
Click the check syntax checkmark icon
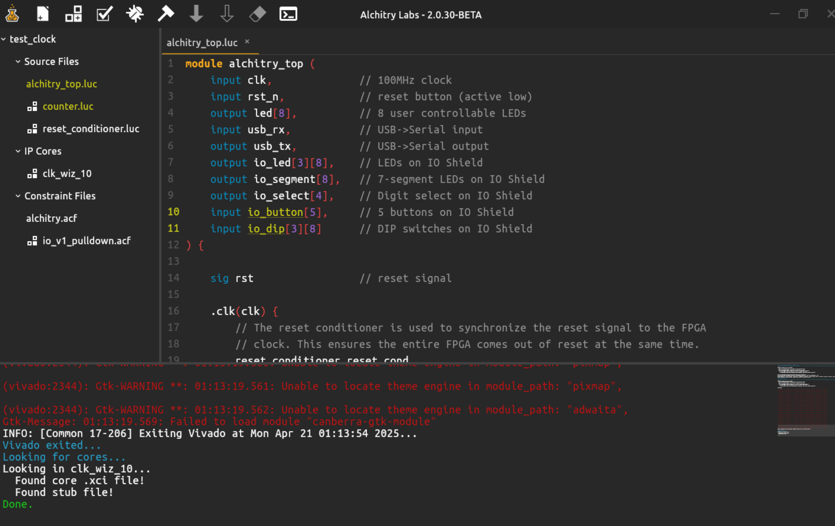pyautogui.click(x=104, y=14)
